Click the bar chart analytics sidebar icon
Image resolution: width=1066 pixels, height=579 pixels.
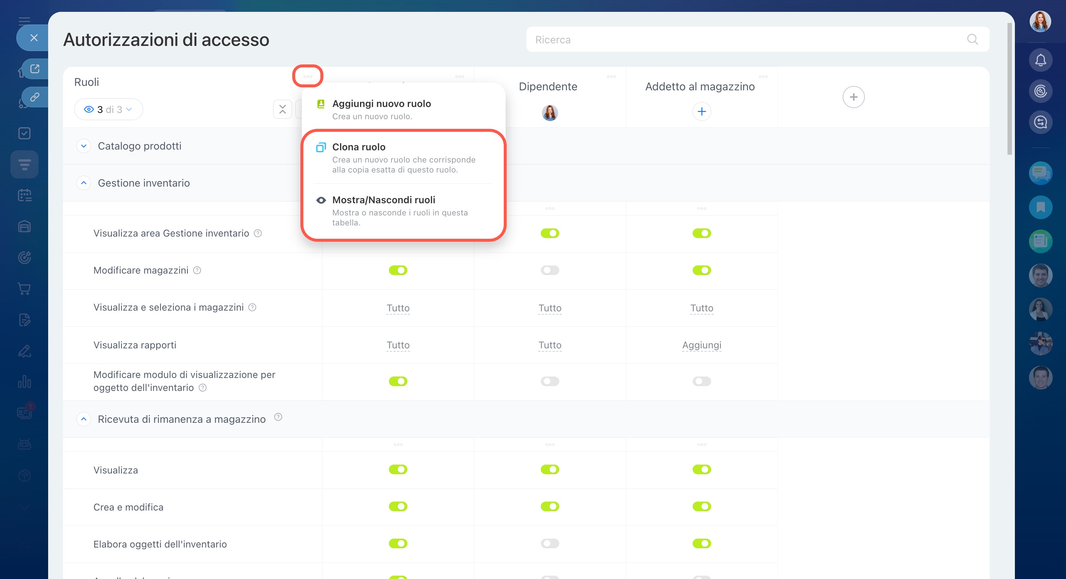coord(24,382)
